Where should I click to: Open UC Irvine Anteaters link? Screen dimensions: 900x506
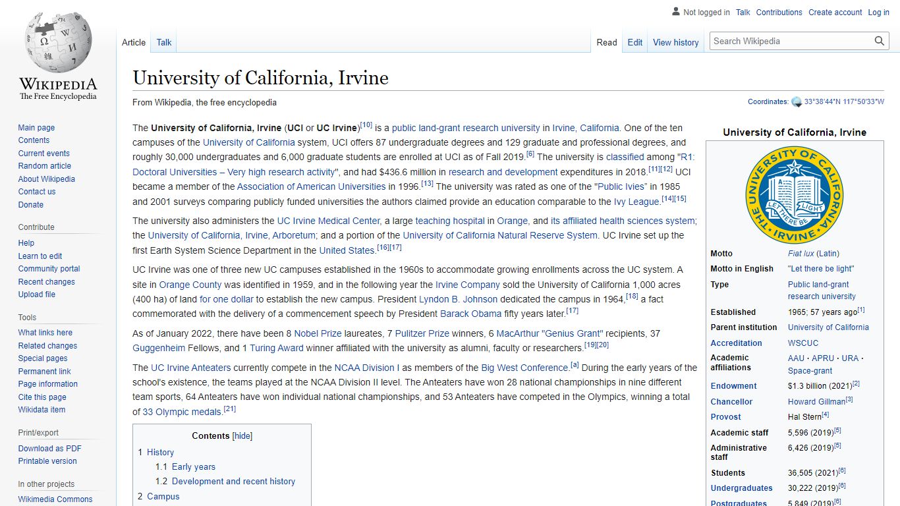(191, 368)
